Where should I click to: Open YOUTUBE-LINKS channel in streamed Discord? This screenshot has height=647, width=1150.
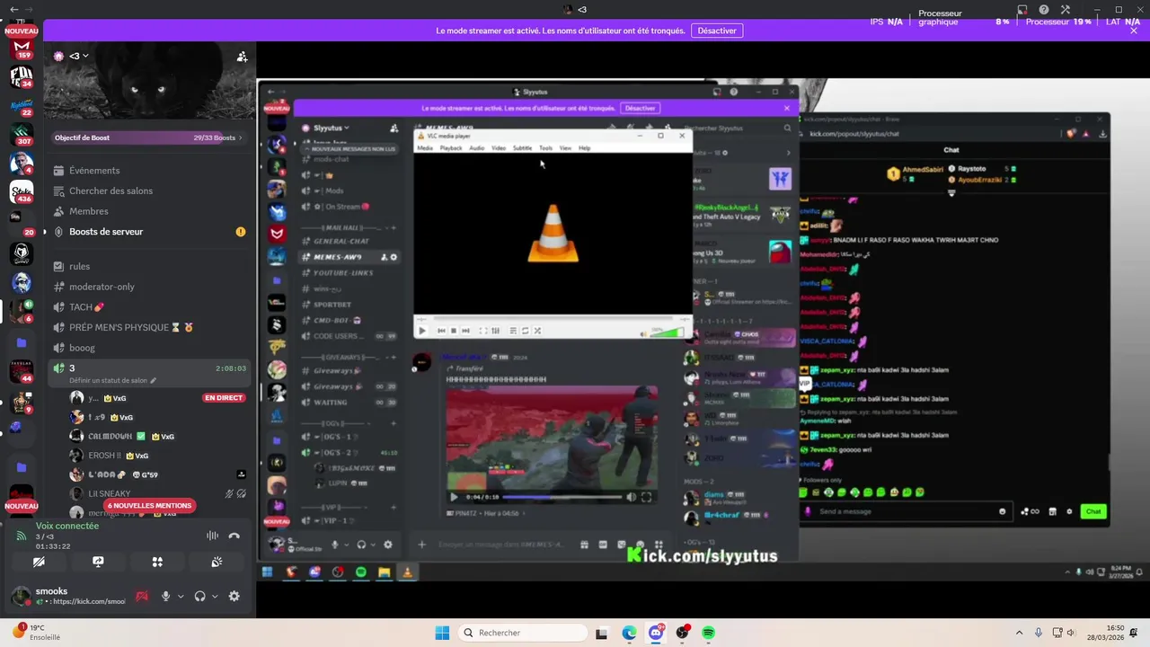(x=350, y=273)
